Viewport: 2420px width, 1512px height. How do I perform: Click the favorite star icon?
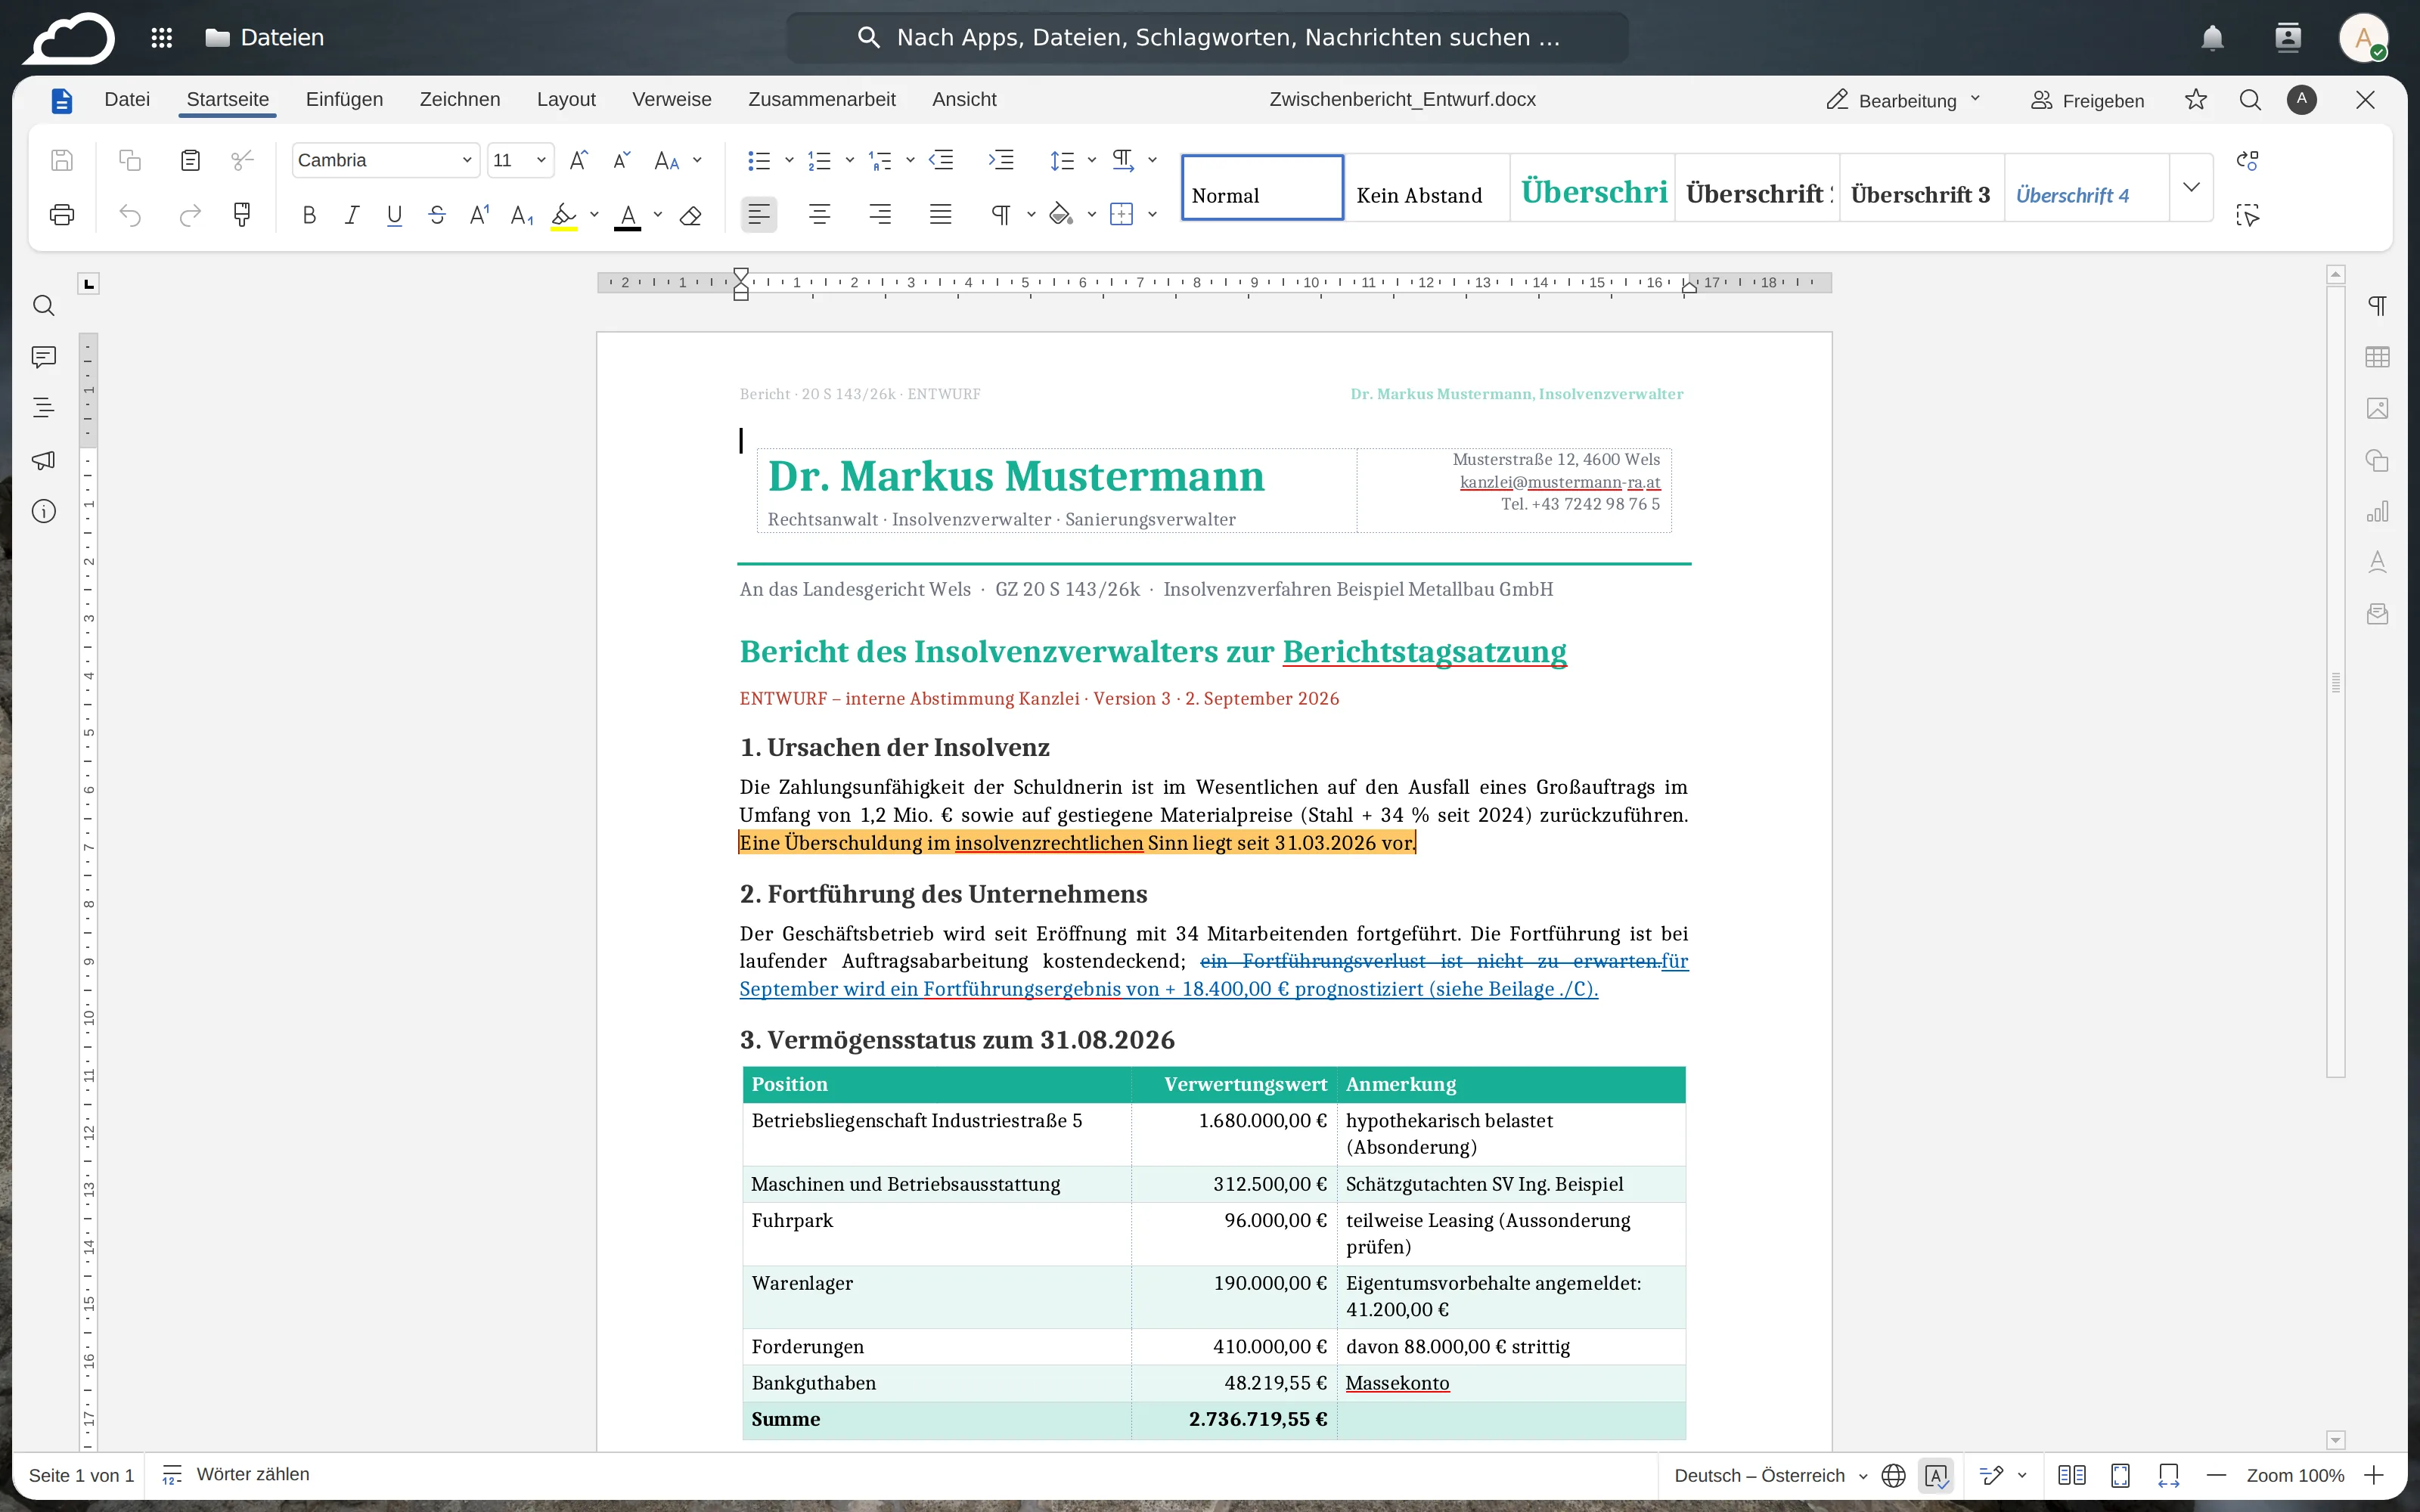click(x=2196, y=100)
